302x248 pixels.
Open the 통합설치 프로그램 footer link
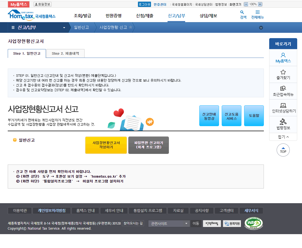click(148, 211)
